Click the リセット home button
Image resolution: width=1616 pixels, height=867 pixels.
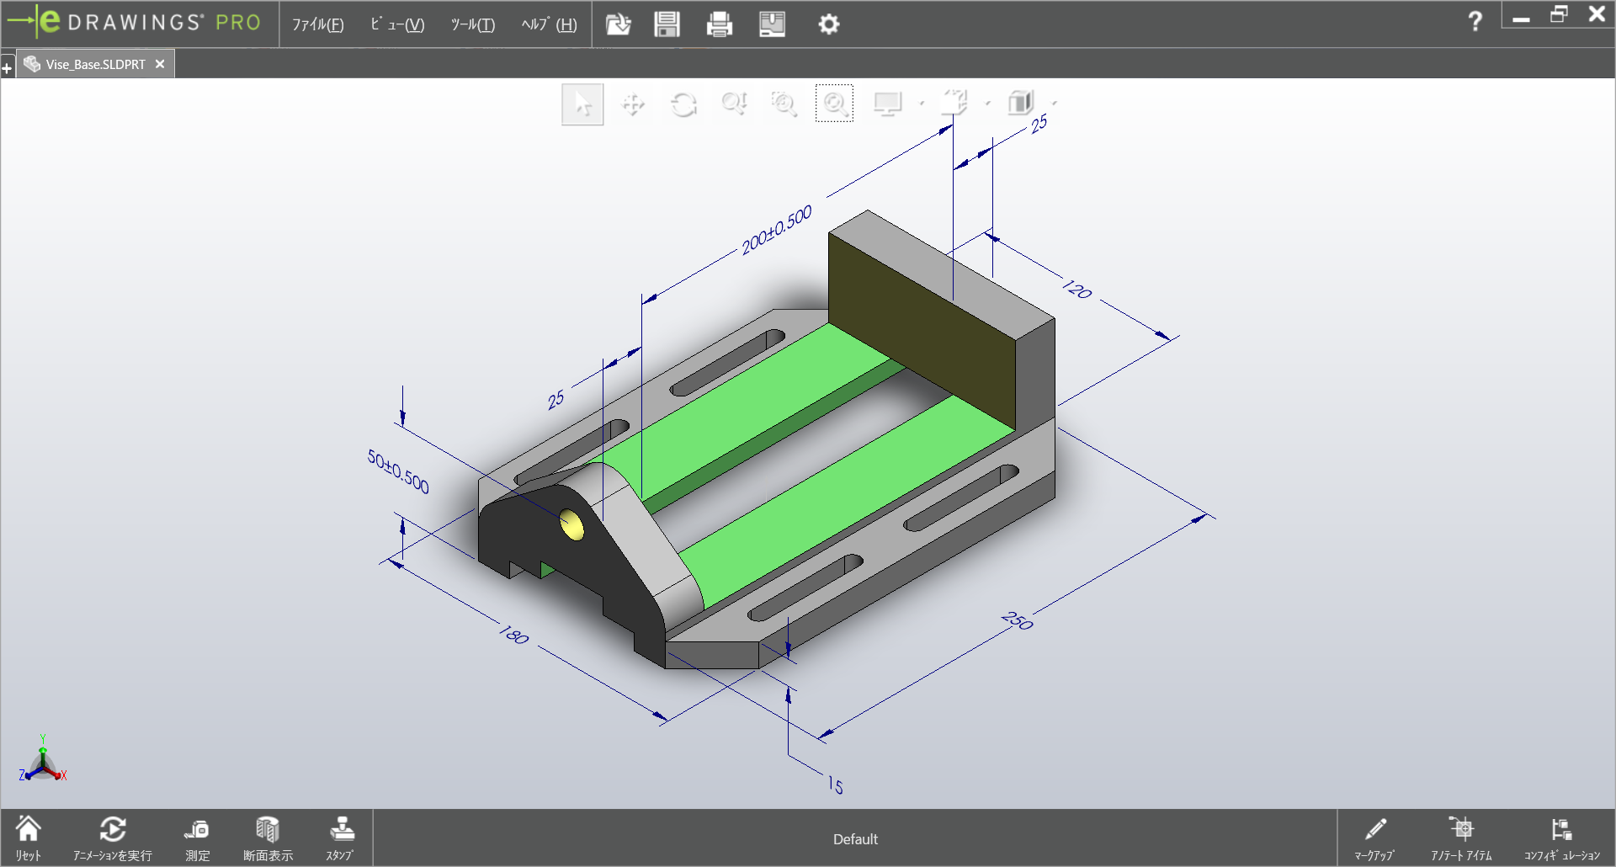(29, 836)
